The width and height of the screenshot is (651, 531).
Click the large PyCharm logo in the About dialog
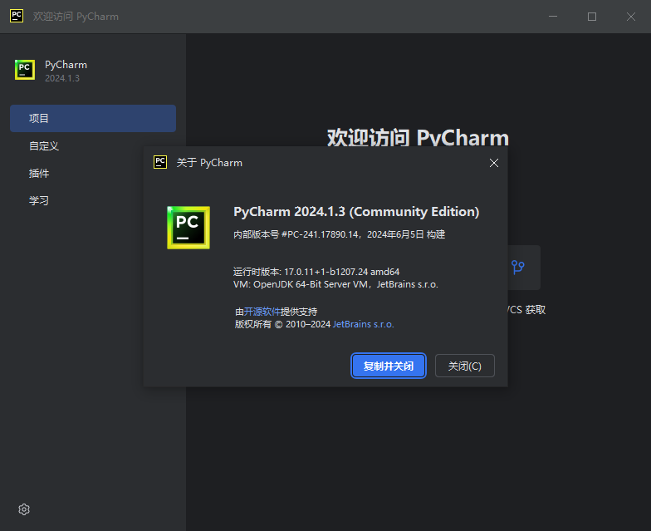coord(188,228)
